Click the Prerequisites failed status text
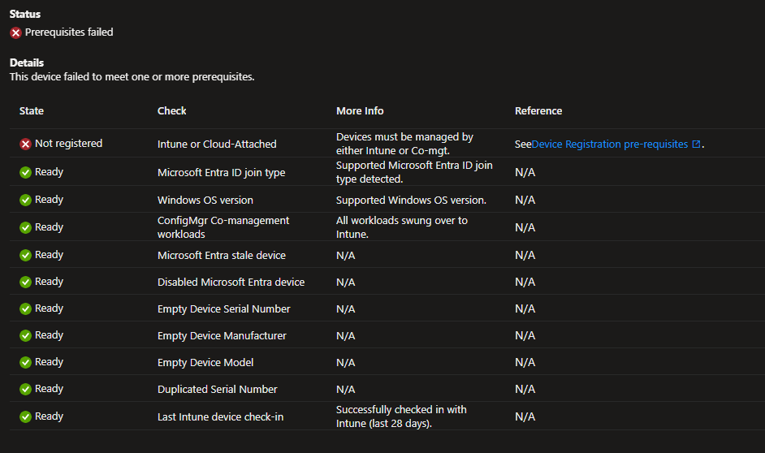The width and height of the screenshot is (765, 453). point(69,32)
